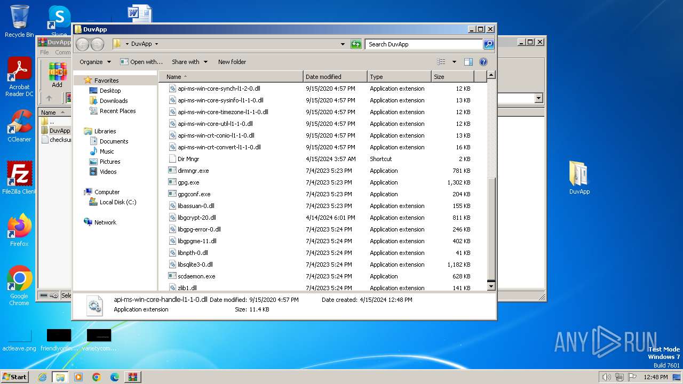Click the Forward navigation arrow in DuvApp
683x384 pixels.
coord(97,44)
